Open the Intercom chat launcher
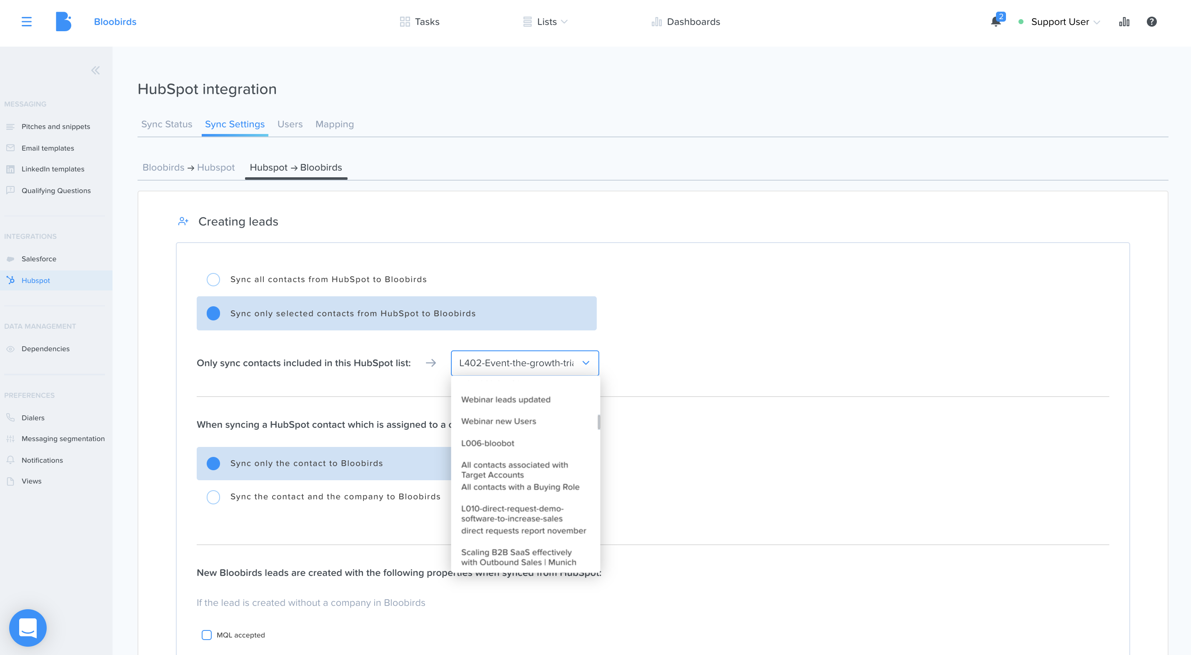This screenshot has width=1191, height=655. coord(28,627)
